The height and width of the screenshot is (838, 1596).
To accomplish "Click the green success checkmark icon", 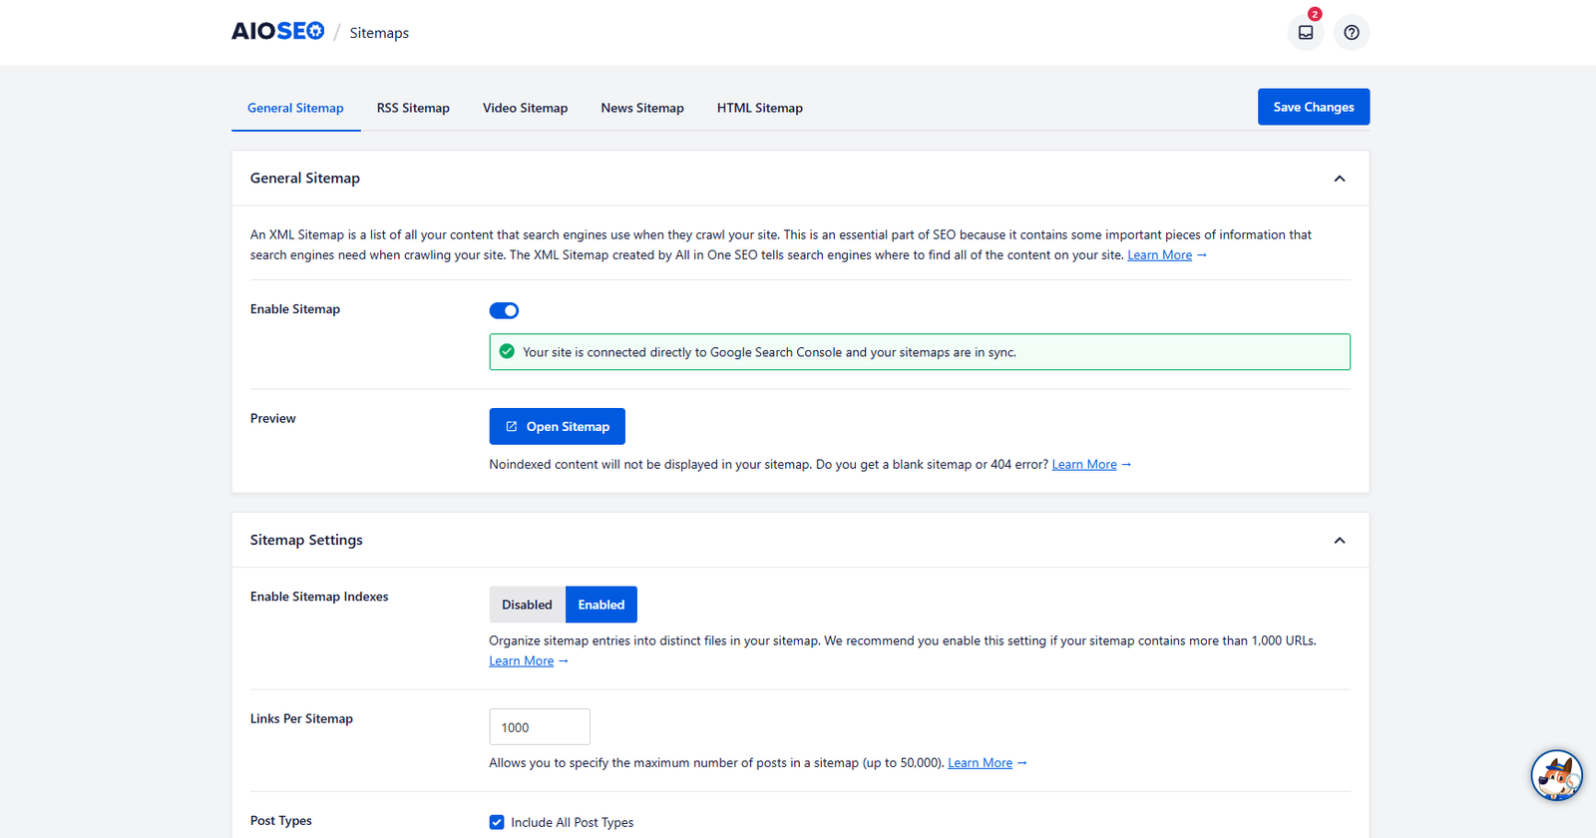I will tap(507, 352).
